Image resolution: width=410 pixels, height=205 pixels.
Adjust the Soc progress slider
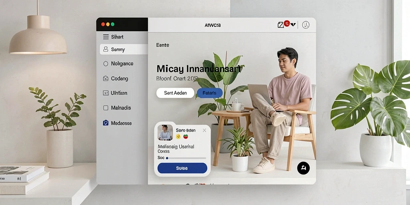(186, 158)
